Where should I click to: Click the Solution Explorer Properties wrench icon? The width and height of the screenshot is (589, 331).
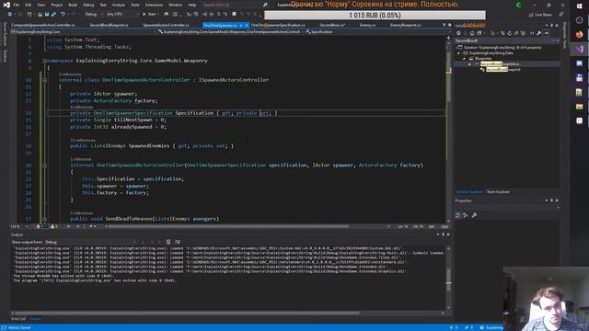[539, 33]
